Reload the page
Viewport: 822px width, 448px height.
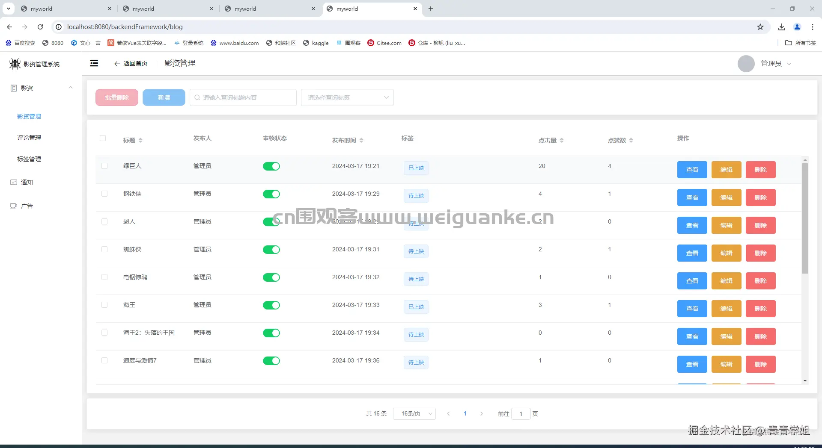coord(40,27)
